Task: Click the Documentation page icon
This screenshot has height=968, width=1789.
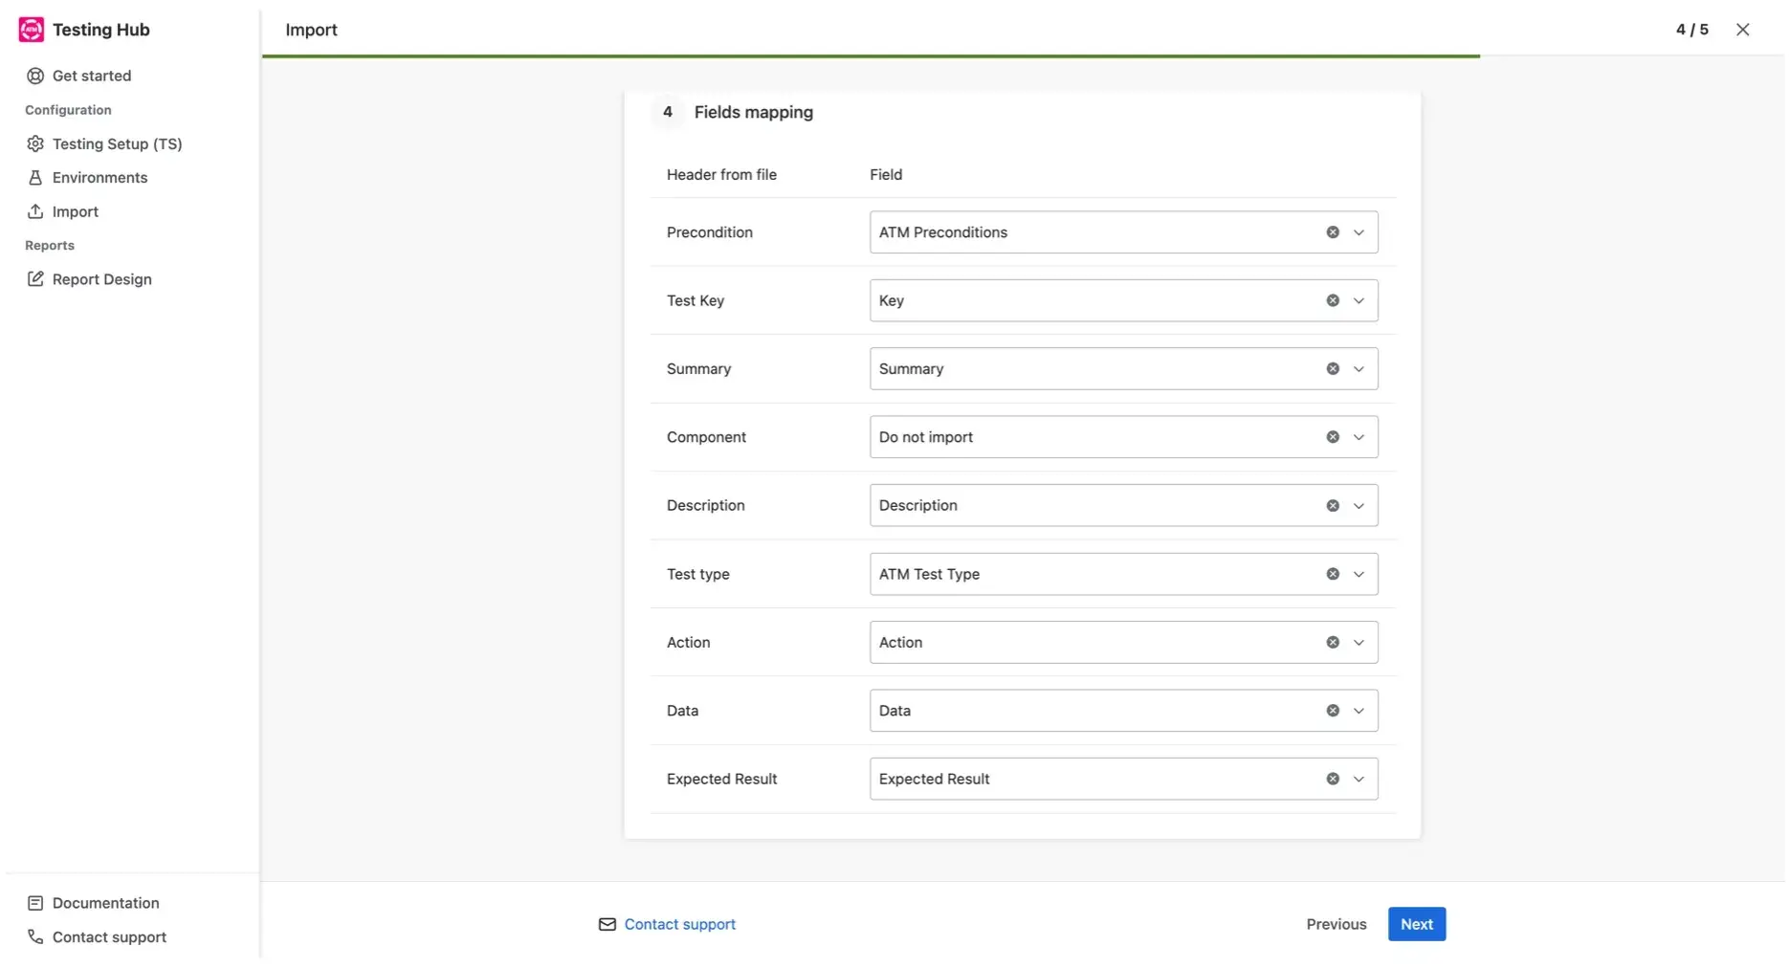Action: click(x=34, y=902)
